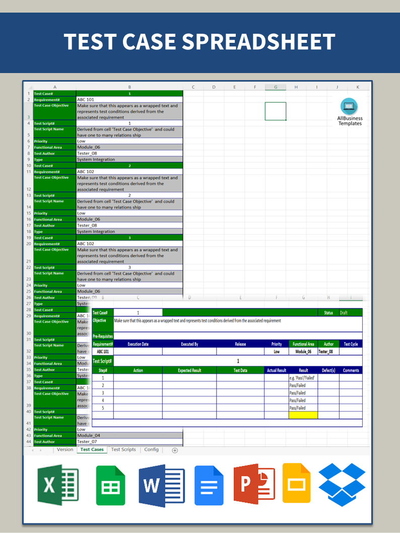The width and height of the screenshot is (400, 533).
Task: Select row 1 header
Action: pos(29,94)
